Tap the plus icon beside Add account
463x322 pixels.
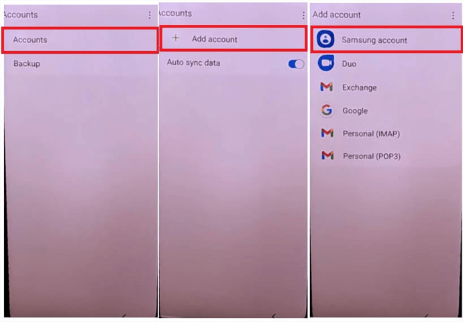click(175, 38)
